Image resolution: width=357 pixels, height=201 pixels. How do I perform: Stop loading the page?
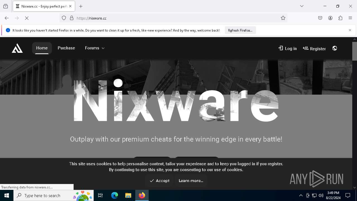pyautogui.click(x=27, y=18)
